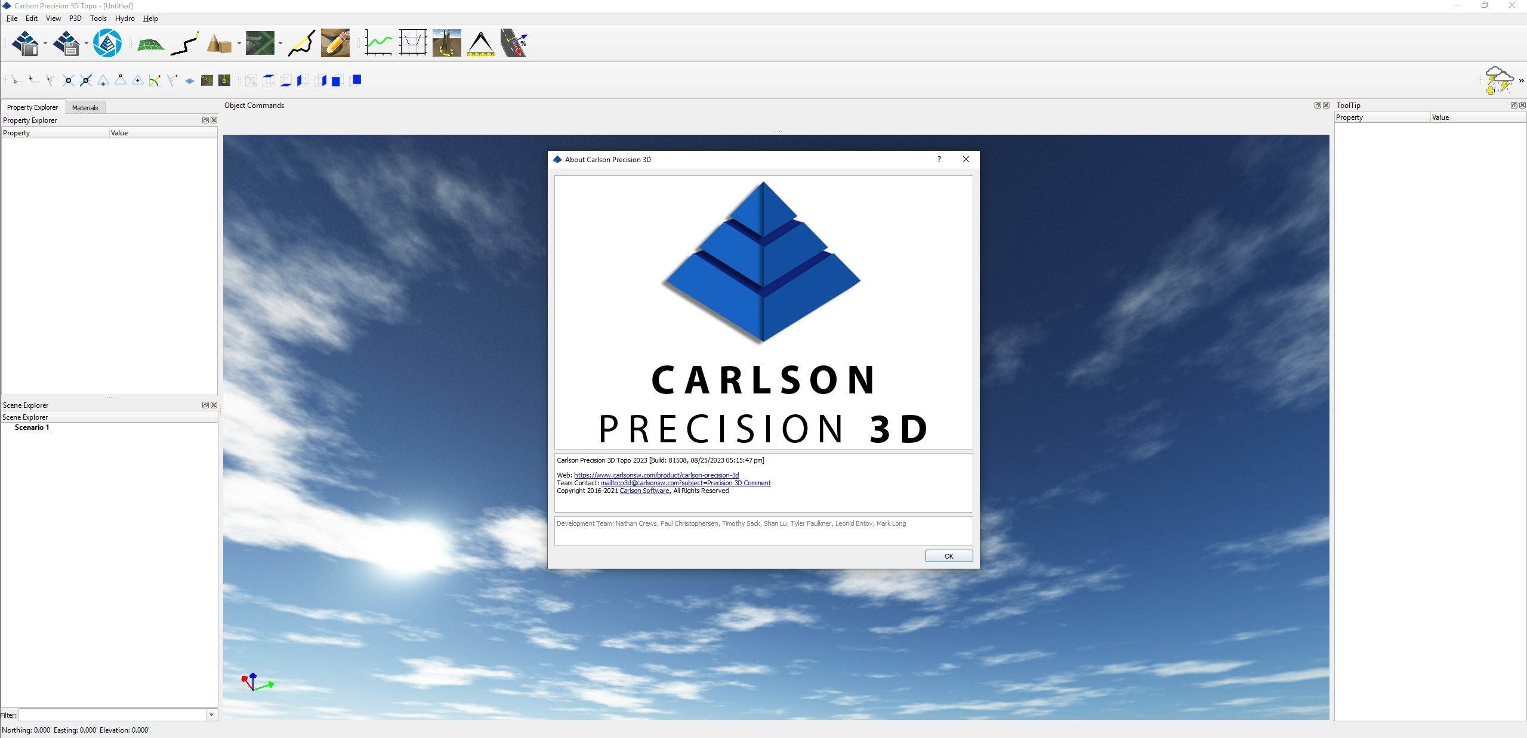Open the Edit menu
This screenshot has height=738, width=1527.
tap(32, 18)
